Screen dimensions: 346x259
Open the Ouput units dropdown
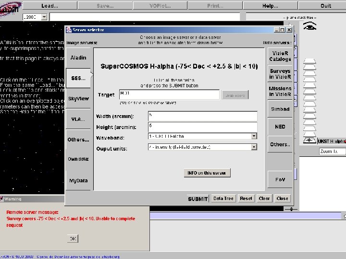pyautogui.click(x=203, y=147)
